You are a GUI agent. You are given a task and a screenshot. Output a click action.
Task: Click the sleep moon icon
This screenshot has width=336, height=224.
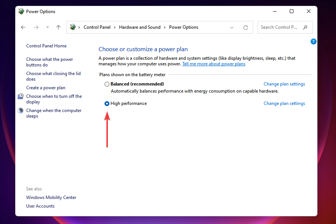(x=21, y=111)
